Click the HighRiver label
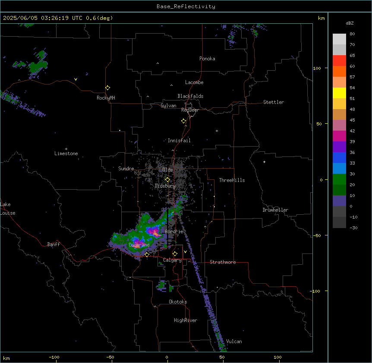 coord(186,320)
